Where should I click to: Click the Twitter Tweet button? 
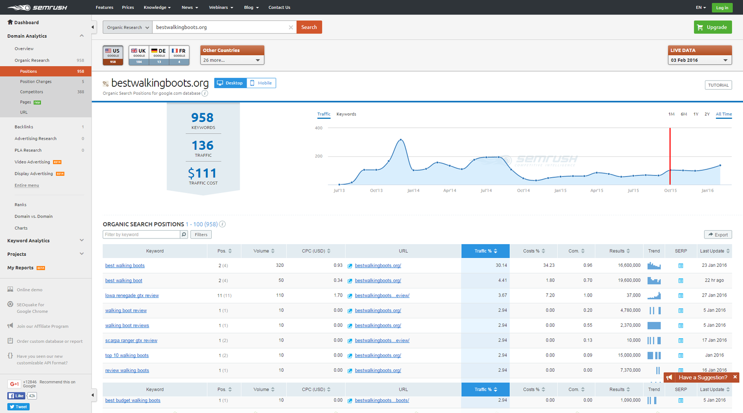(x=19, y=407)
